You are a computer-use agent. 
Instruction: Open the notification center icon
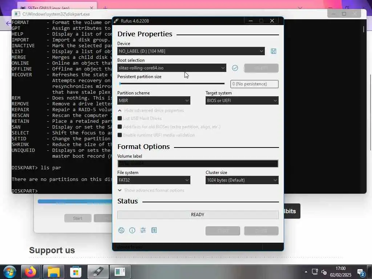361,272
